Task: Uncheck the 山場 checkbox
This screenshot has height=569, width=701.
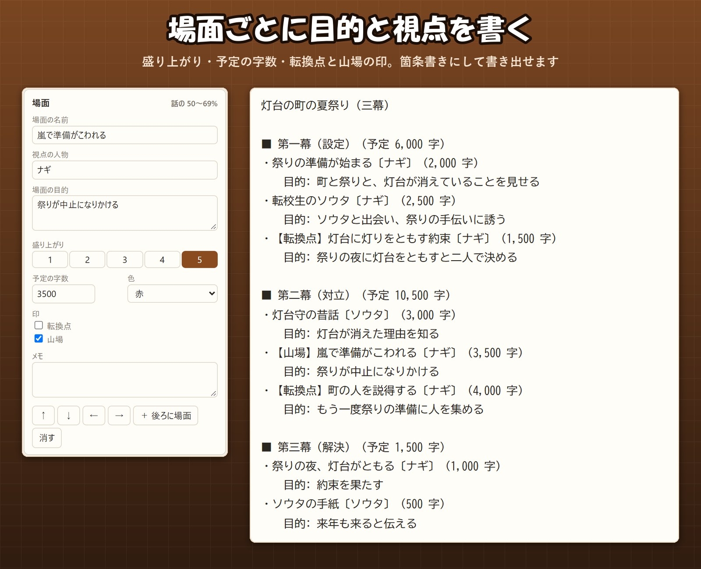Action: [x=39, y=338]
